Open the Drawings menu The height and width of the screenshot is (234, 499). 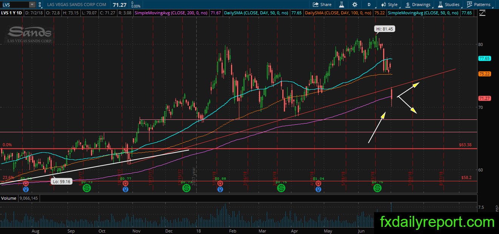tap(418, 5)
